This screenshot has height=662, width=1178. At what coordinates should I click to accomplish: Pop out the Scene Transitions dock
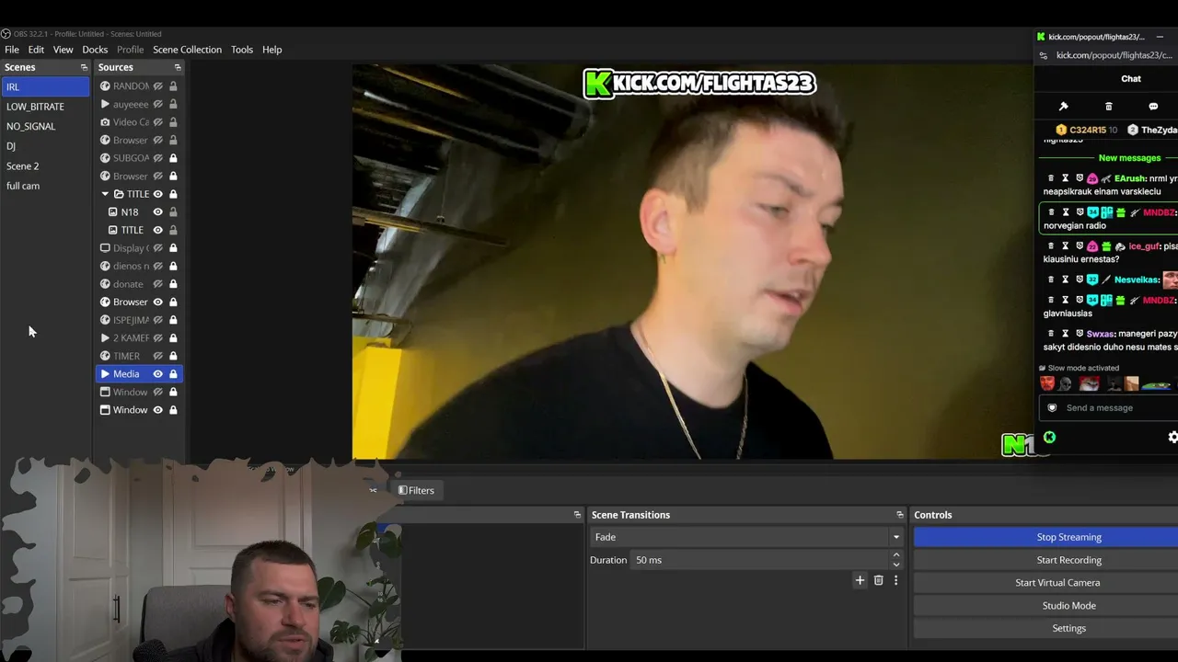[900, 515]
